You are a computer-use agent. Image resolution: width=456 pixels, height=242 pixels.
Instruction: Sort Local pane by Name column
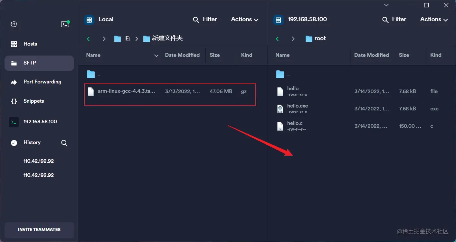(93, 55)
